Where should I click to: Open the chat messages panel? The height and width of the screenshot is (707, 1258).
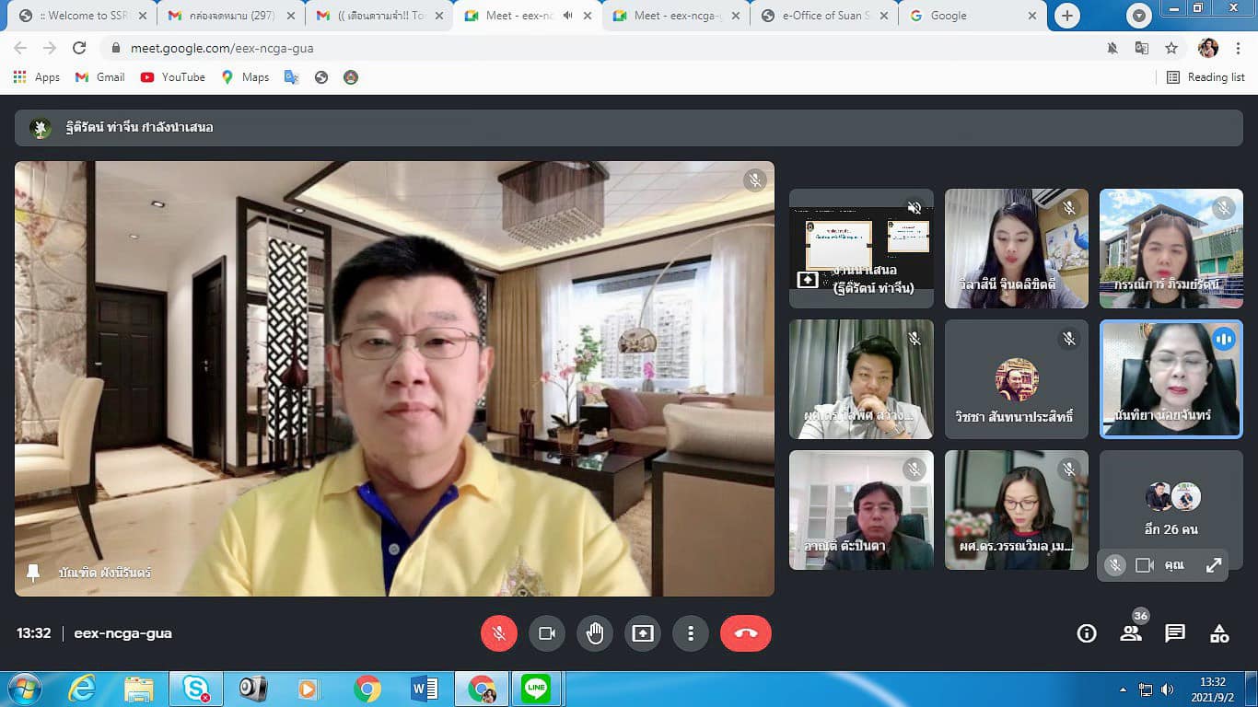(x=1175, y=633)
